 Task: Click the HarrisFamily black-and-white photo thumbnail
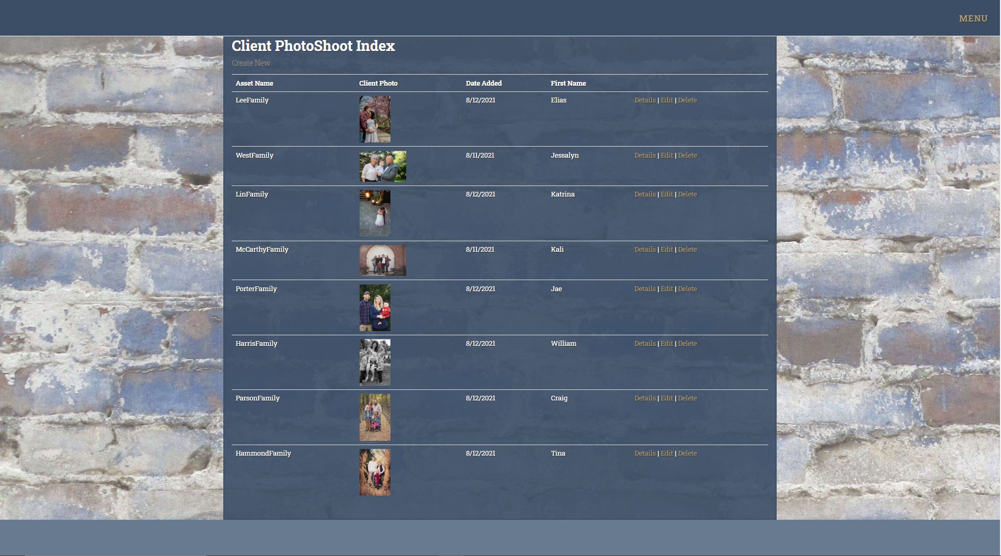coord(375,362)
